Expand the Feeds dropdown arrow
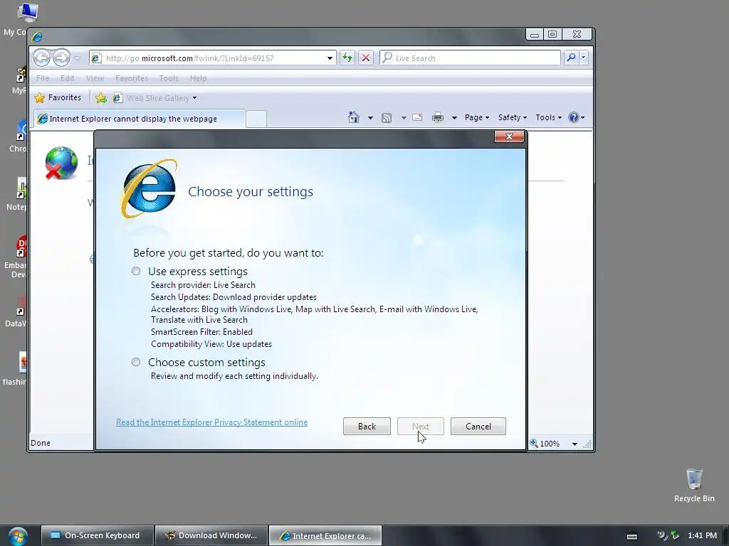The height and width of the screenshot is (546, 729). click(404, 118)
